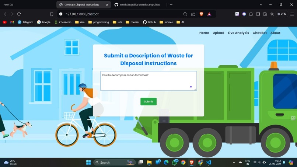Open the Brave Wallet icon
This screenshot has height=167, width=297.
point(265,14)
